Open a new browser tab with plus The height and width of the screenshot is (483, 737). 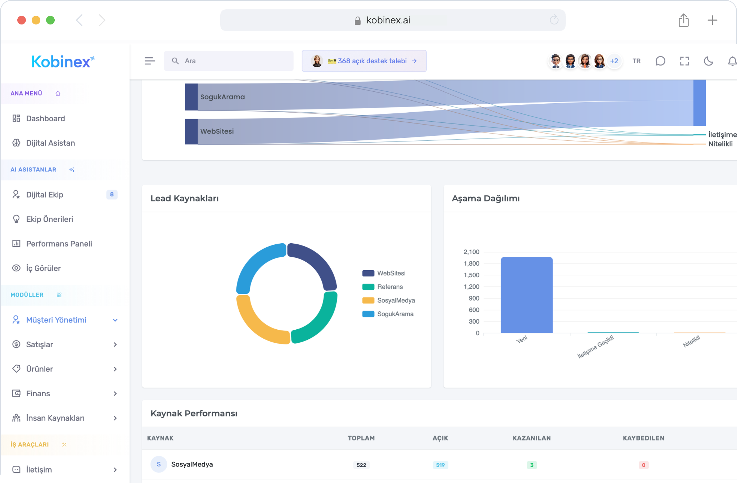(713, 20)
